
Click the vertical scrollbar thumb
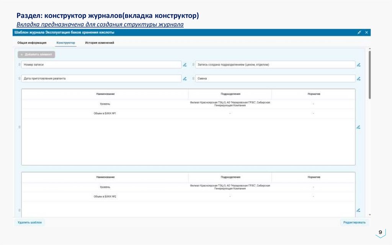(369, 75)
